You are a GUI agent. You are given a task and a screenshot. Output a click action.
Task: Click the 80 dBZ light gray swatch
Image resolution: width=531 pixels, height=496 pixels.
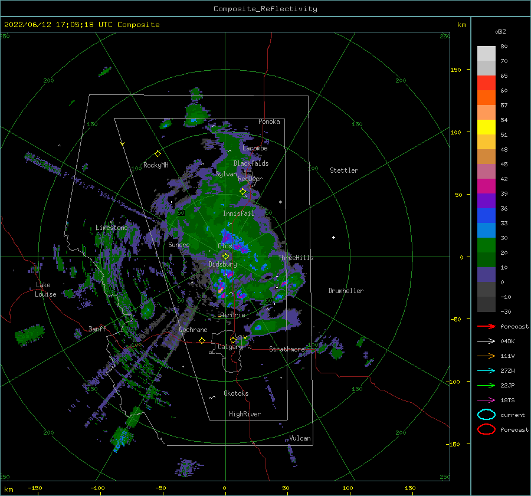point(486,54)
